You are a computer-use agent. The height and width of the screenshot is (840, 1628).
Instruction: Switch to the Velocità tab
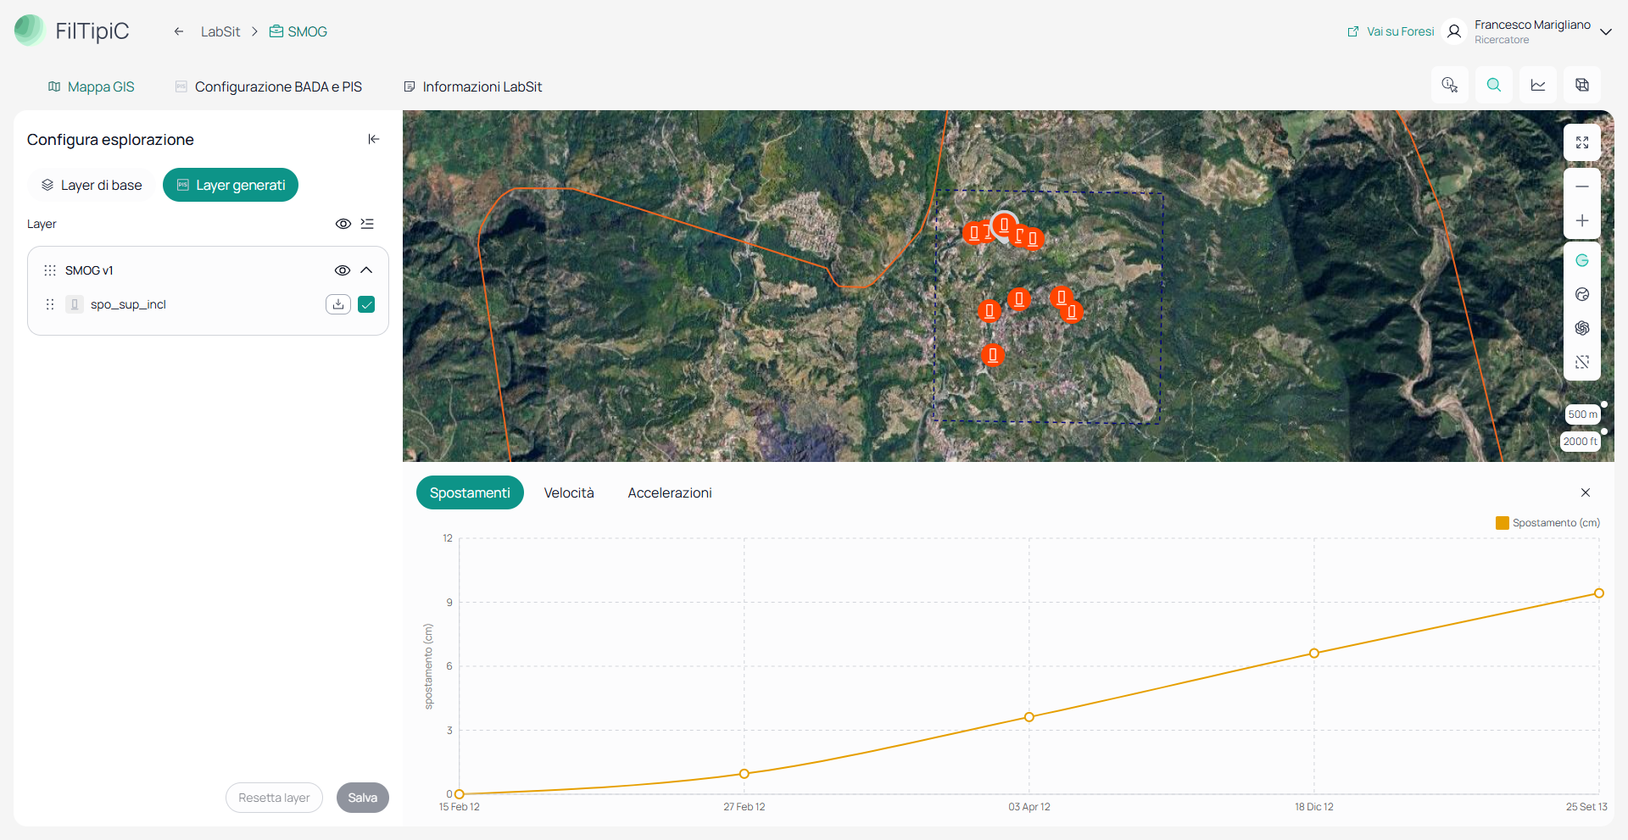coord(569,492)
